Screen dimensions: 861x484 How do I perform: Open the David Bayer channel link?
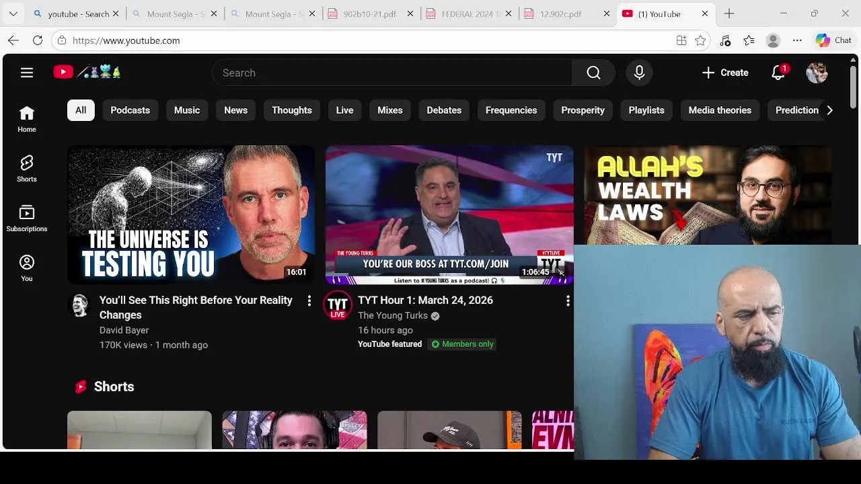point(124,330)
